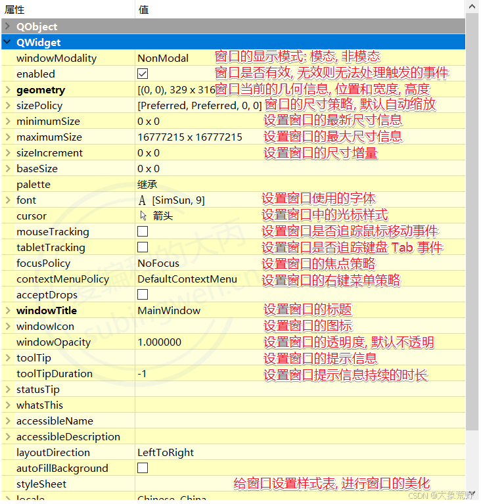This screenshot has height=504, width=481.
Task: Click the 属性 column header
Action: (x=14, y=10)
